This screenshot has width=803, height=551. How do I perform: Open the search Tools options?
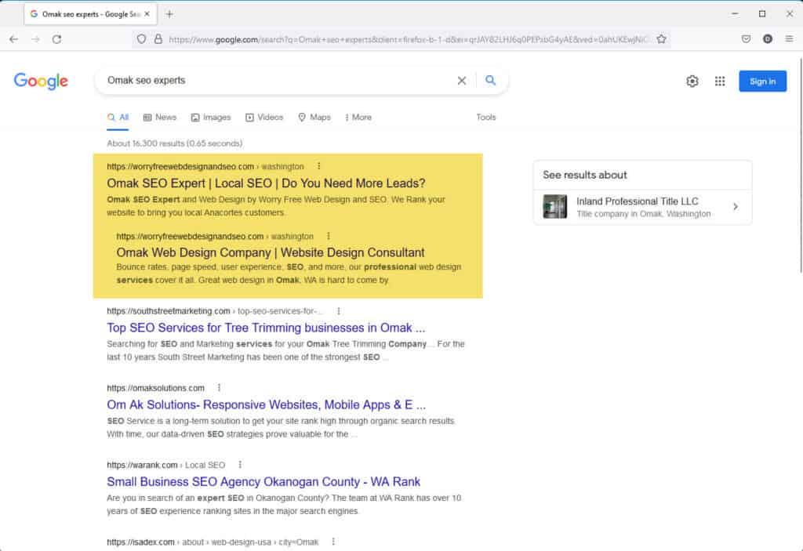[x=486, y=118]
